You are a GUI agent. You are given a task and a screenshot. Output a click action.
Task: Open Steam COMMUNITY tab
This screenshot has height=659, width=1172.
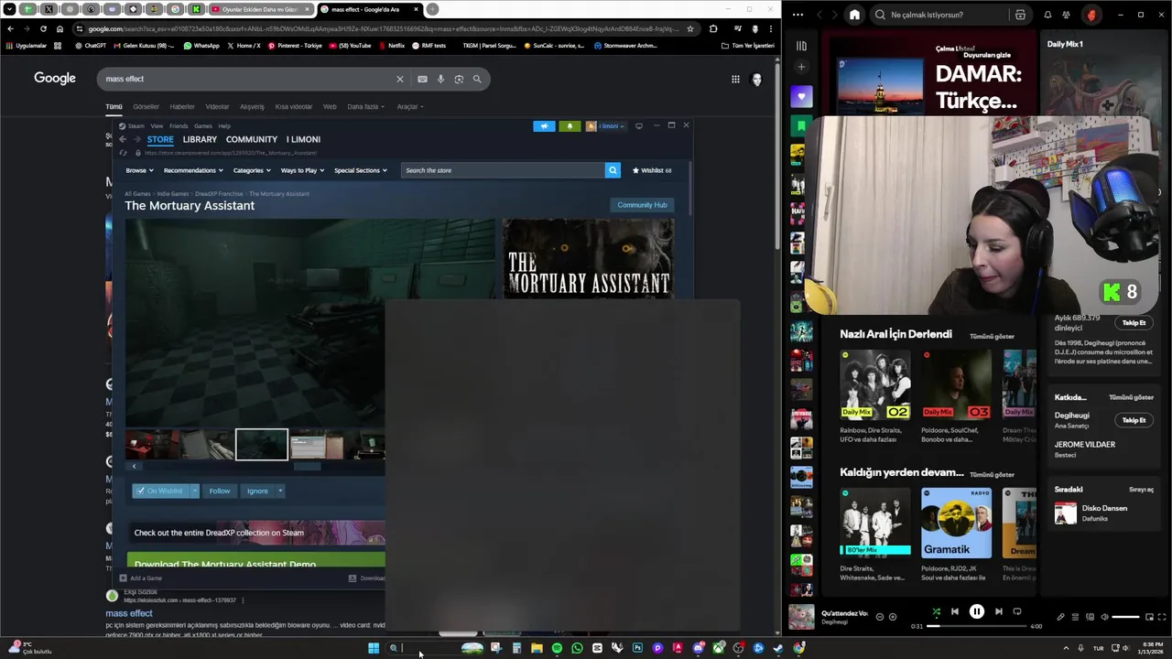tap(252, 139)
